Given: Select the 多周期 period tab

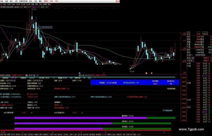Looking at the screenshot, I should click(x=45, y=4).
